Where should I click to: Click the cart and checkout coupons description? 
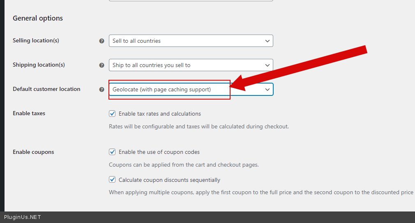(184, 165)
